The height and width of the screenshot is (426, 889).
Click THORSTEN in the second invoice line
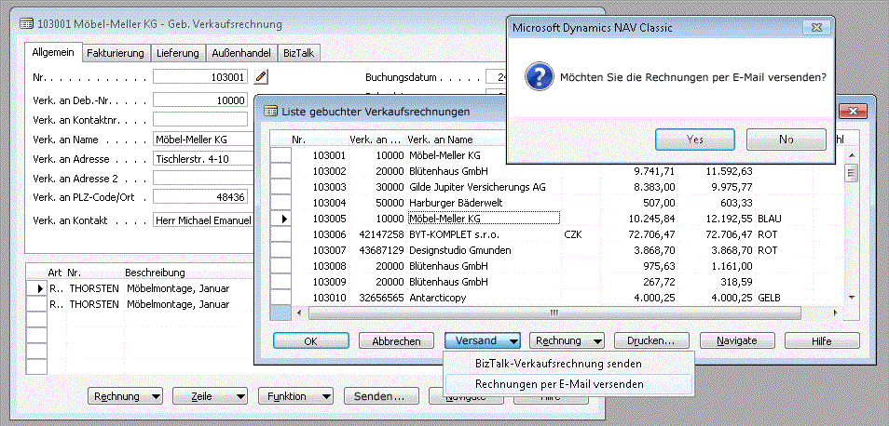coord(94,304)
